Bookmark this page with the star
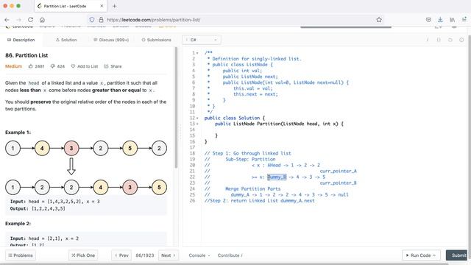The width and height of the screenshot is (471, 265). coord(379,20)
